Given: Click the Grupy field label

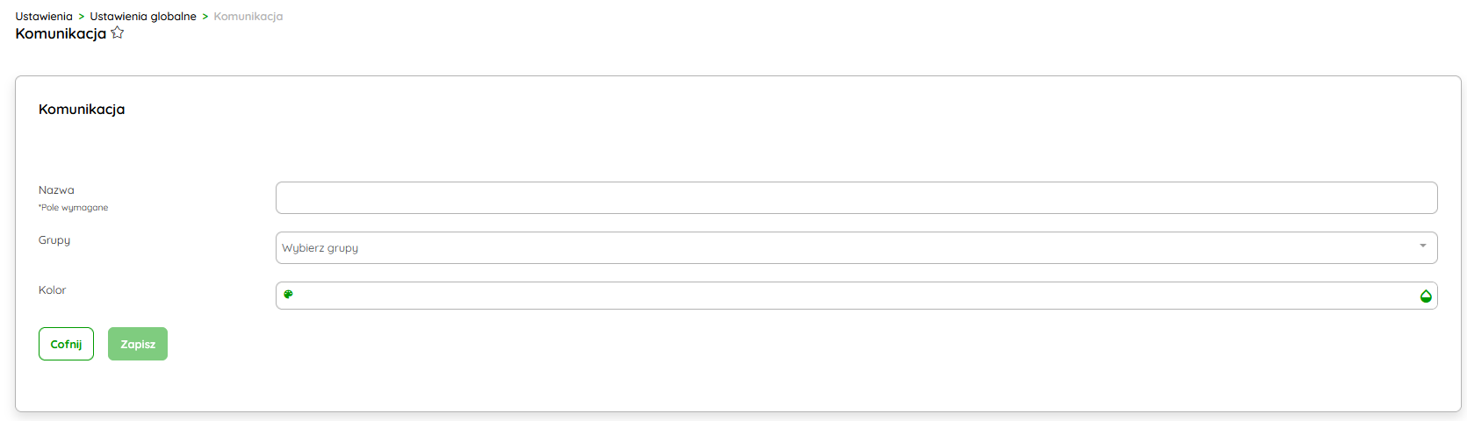Looking at the screenshot, I should click(54, 240).
